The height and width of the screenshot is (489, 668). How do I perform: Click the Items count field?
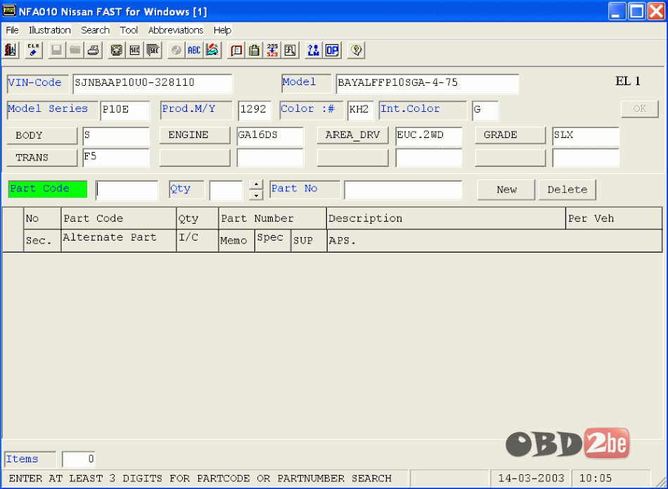click(78, 459)
